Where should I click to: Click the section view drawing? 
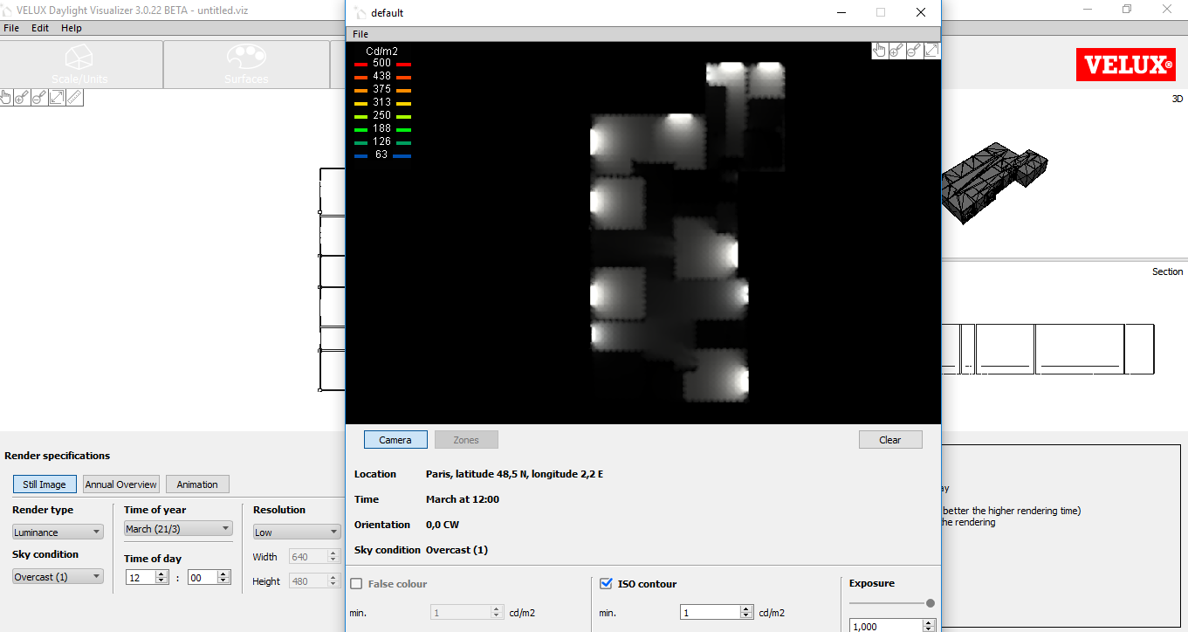coord(1047,349)
